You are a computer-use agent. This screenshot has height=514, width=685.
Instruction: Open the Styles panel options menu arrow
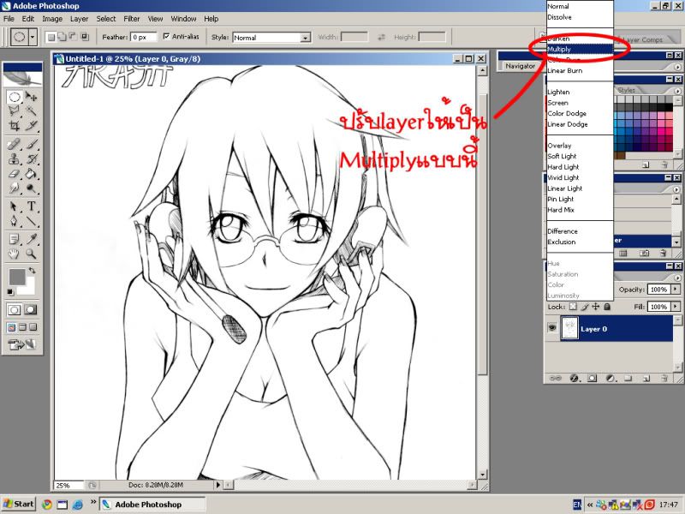click(x=677, y=91)
